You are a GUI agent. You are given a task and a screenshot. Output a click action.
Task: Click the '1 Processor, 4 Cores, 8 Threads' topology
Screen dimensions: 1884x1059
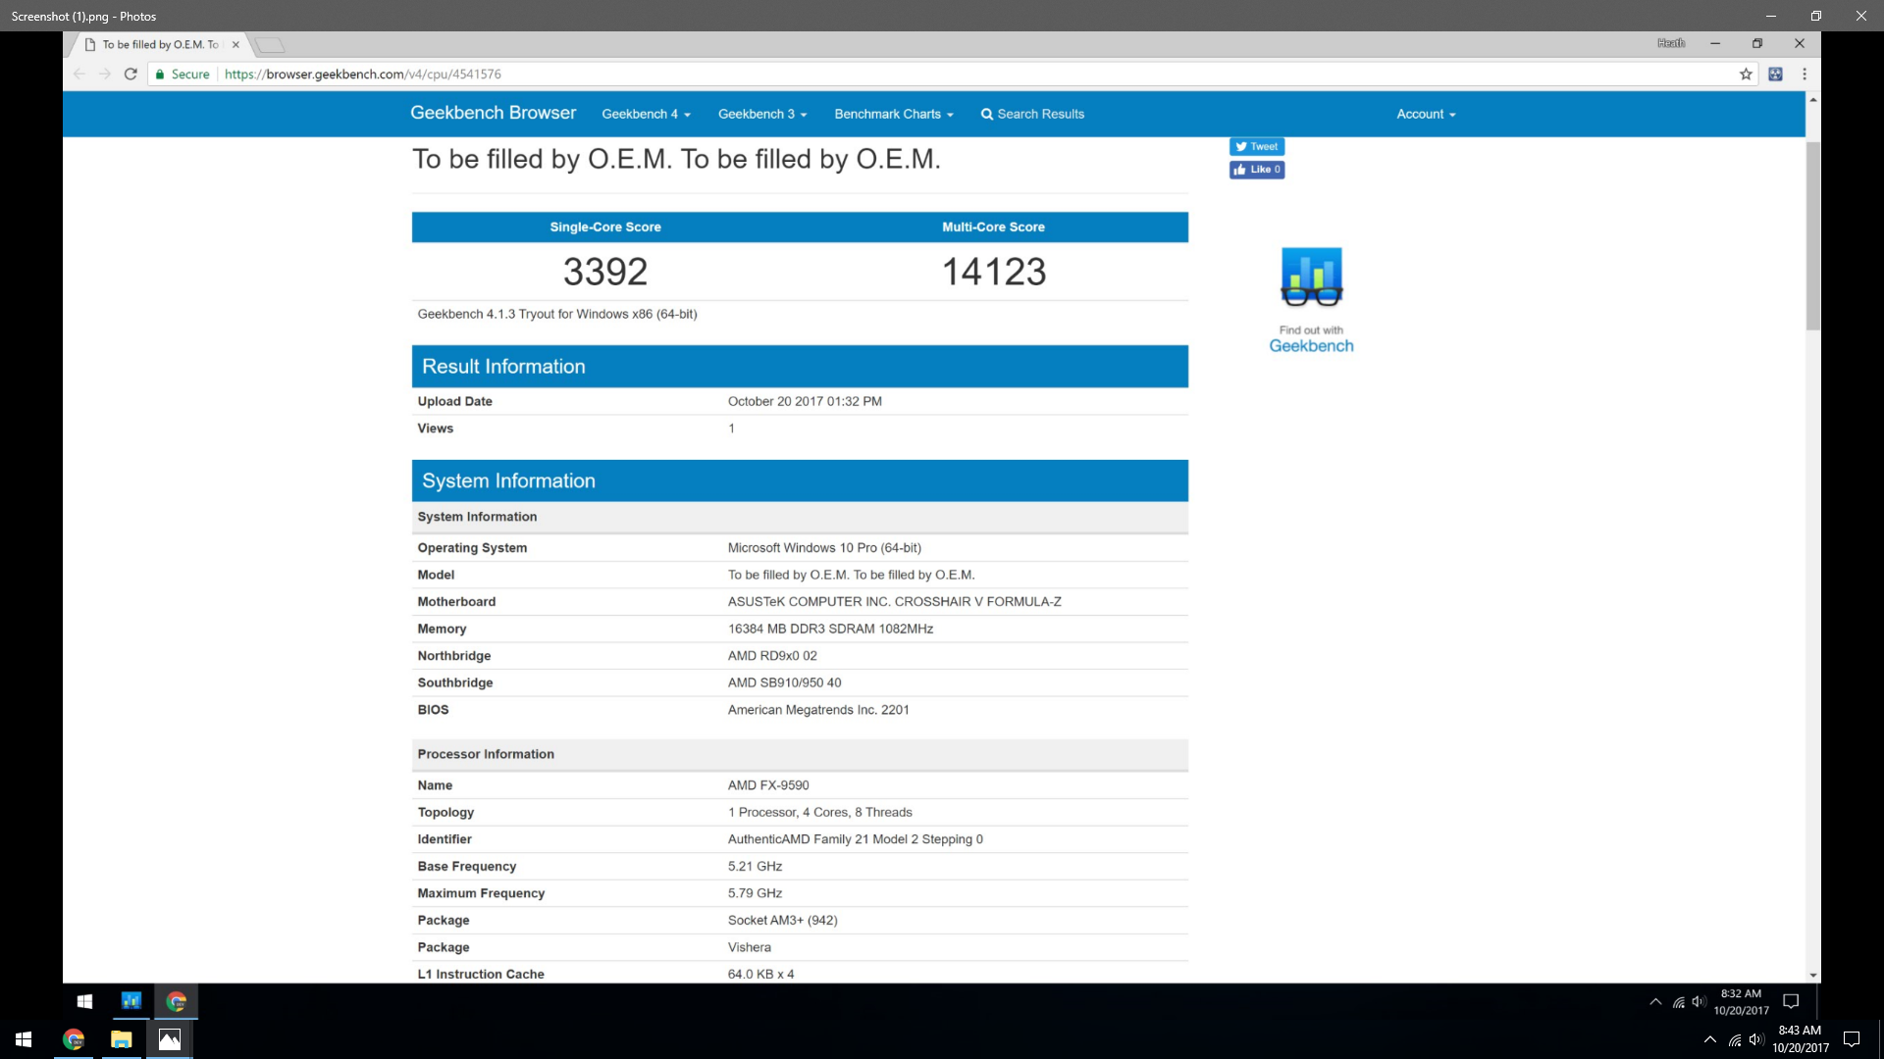click(x=819, y=813)
